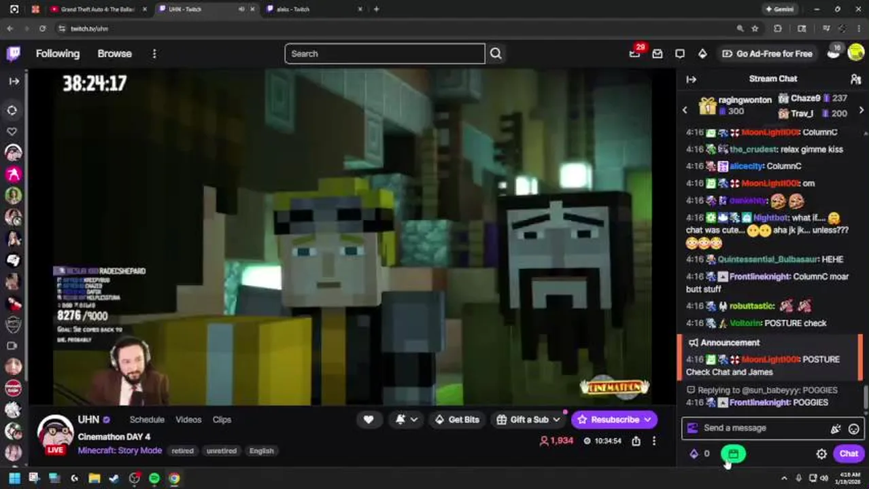Image resolution: width=869 pixels, height=489 pixels.
Task: Open the Windows Start menu
Action: coord(14,478)
